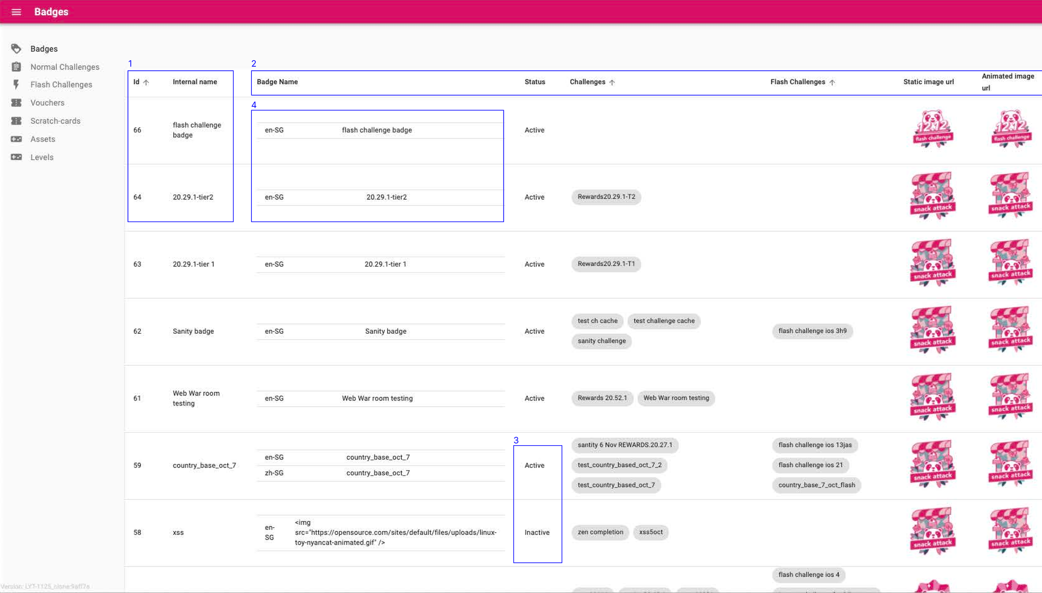Screen dimensions: 1042x593
Task: Go to Vouchers section
Action: (x=47, y=103)
